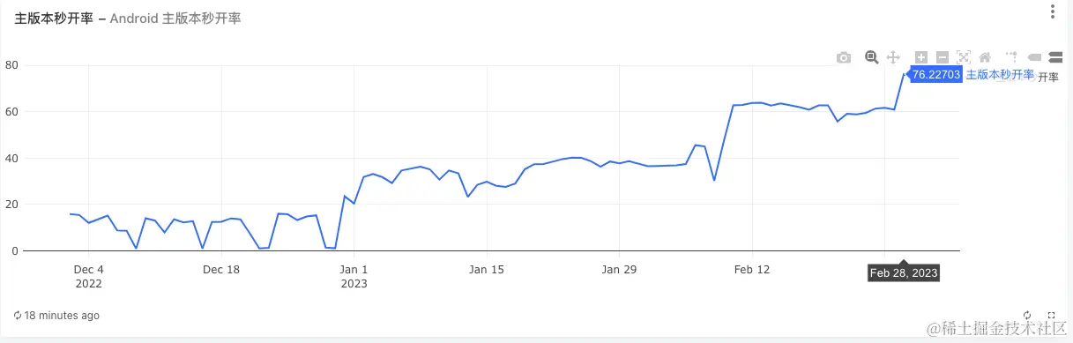Toggle compare data on hover

click(x=1055, y=57)
